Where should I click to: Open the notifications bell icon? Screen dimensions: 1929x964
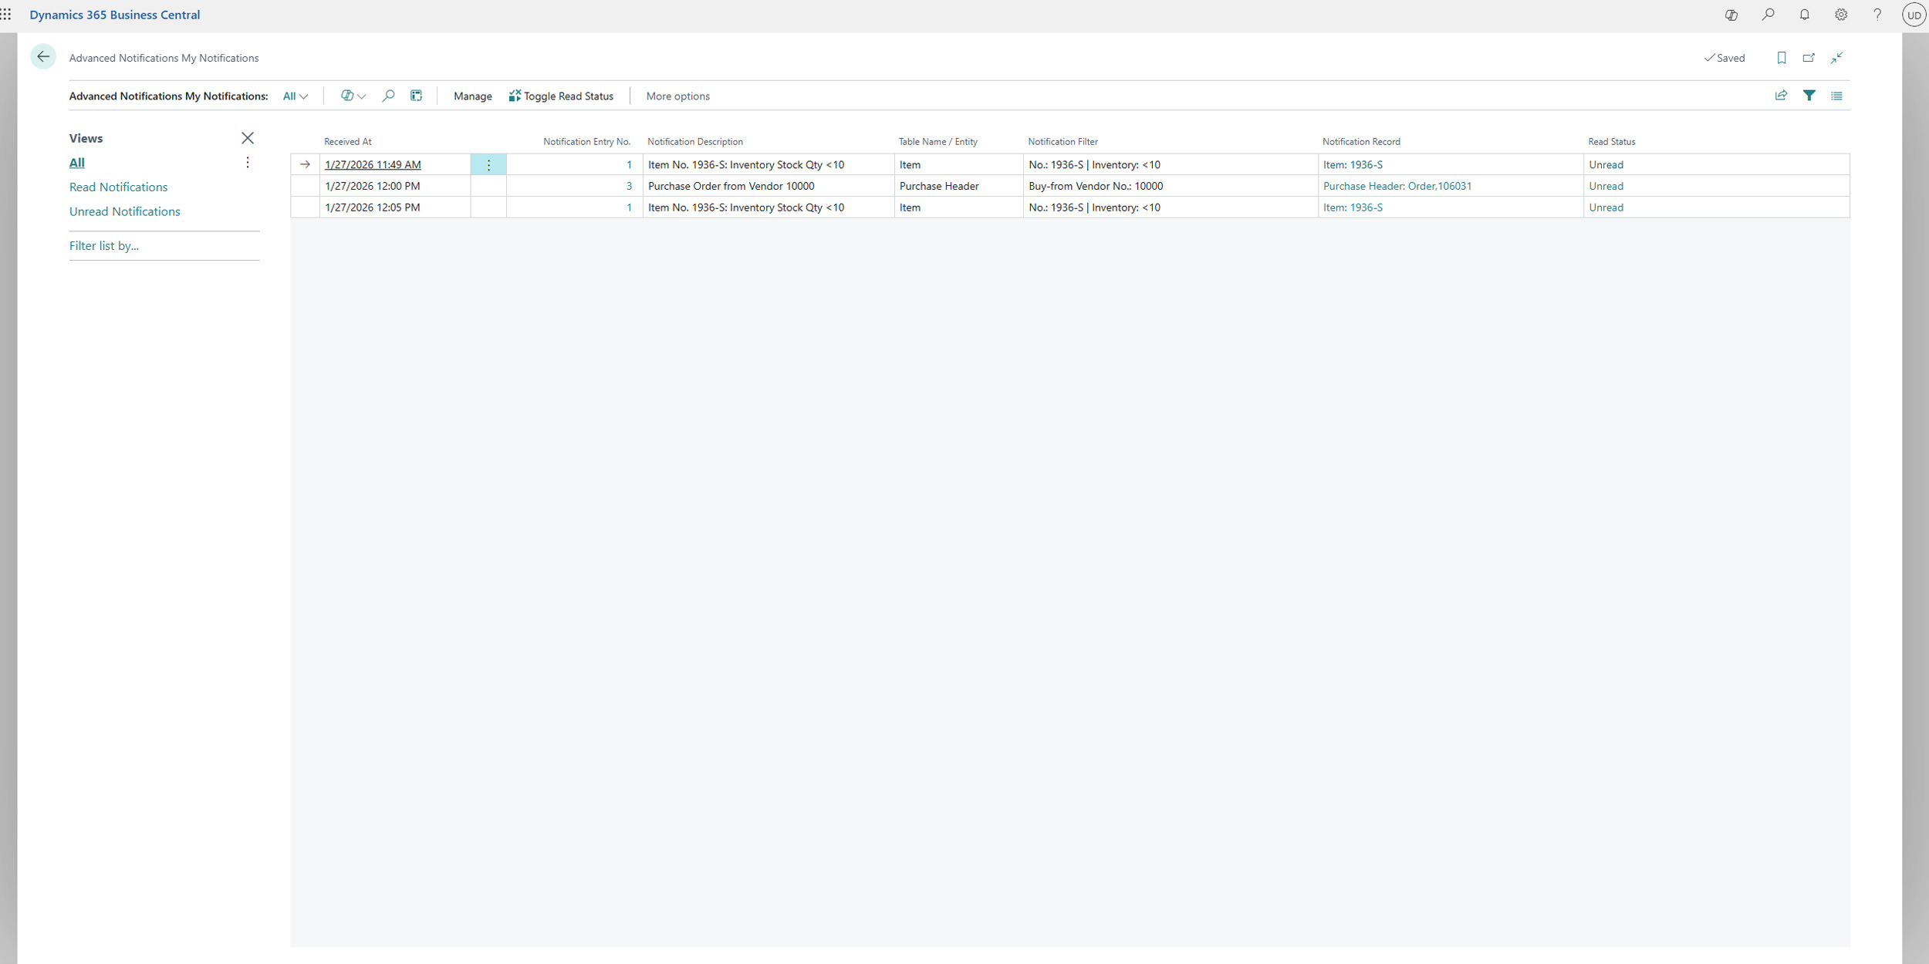point(1804,15)
